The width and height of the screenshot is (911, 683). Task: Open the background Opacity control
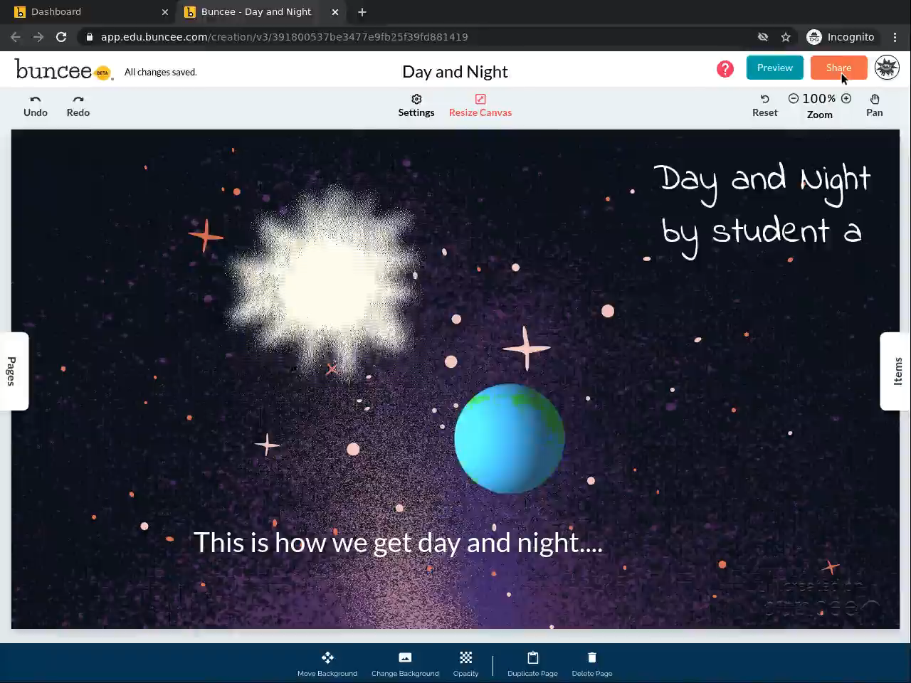[466, 664]
